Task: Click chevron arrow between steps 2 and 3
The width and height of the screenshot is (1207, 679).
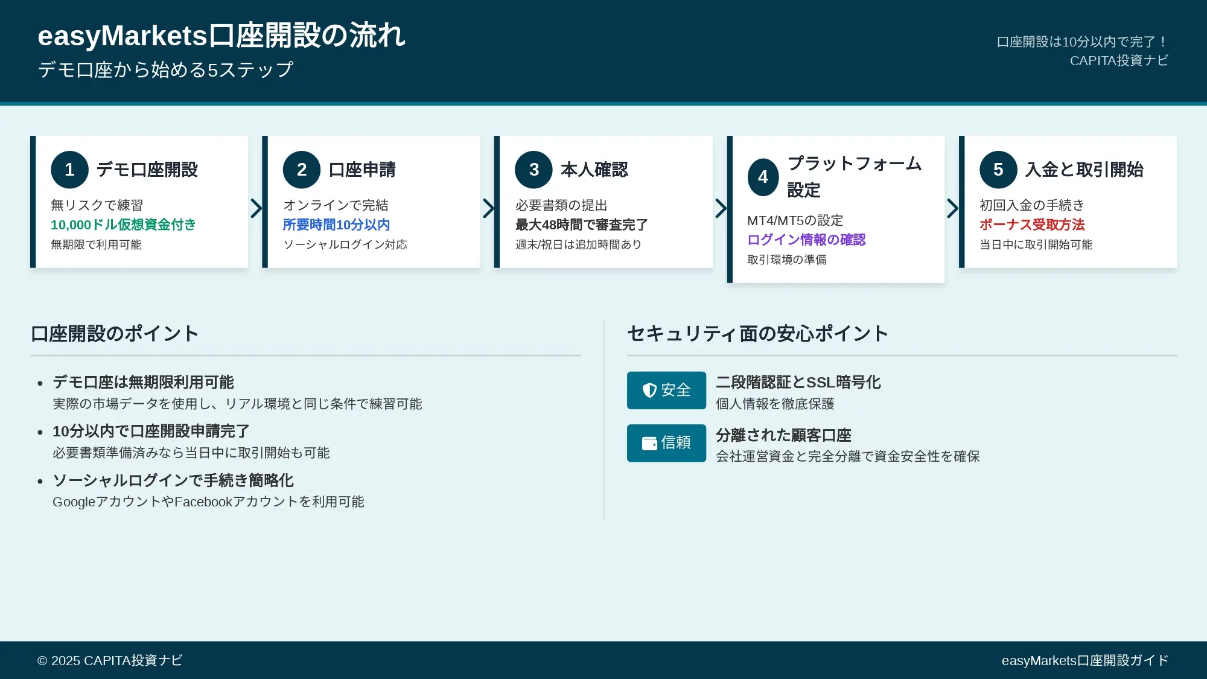Action: click(x=489, y=208)
